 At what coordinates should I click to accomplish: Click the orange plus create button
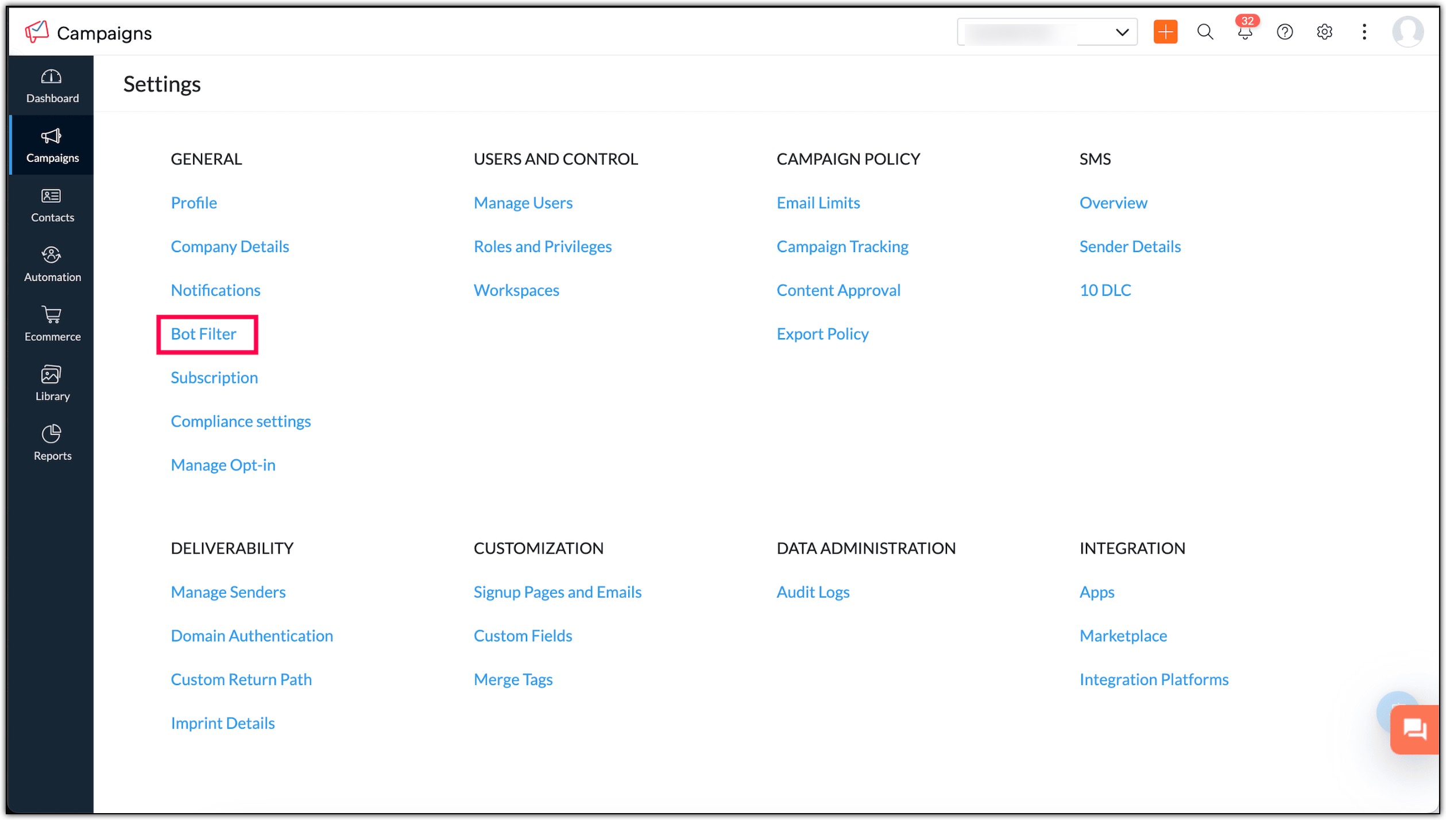[x=1165, y=32]
